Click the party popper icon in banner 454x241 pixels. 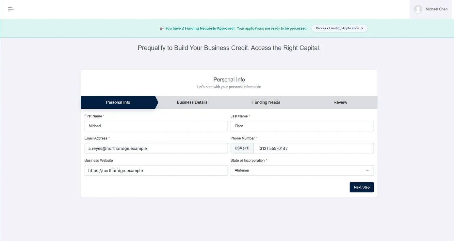[162, 28]
